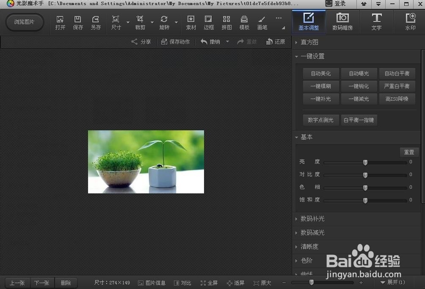Save the image with the 保存 icon

pyautogui.click(x=78, y=23)
